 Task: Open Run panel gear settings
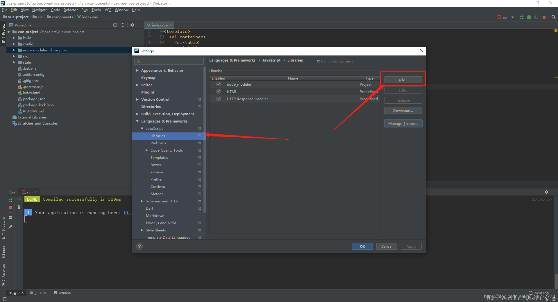pos(546,192)
